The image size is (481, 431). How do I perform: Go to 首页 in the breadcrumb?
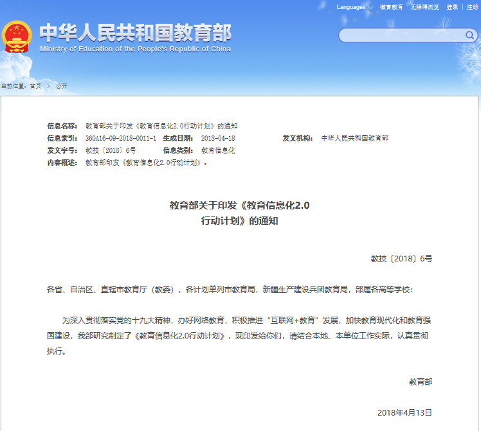[35, 86]
